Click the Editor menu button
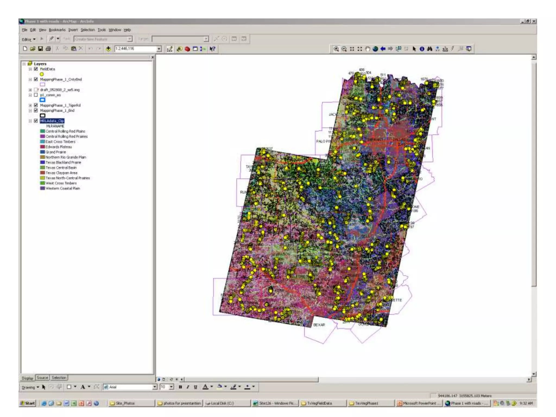556x417 pixels. (28, 39)
